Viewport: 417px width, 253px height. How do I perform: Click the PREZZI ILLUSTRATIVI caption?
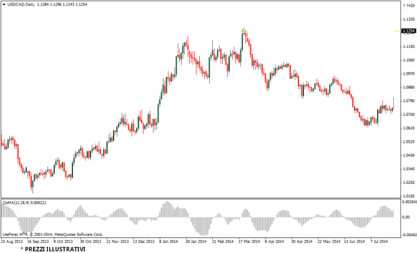pyautogui.click(x=53, y=249)
